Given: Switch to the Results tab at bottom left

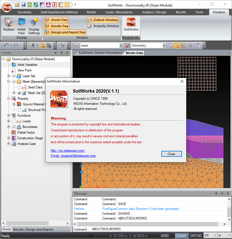Looking at the screenshot, I should pos(18,229).
